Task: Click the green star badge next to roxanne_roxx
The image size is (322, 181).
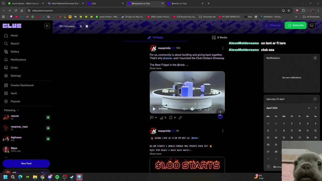Action: pyautogui.click(x=48, y=128)
